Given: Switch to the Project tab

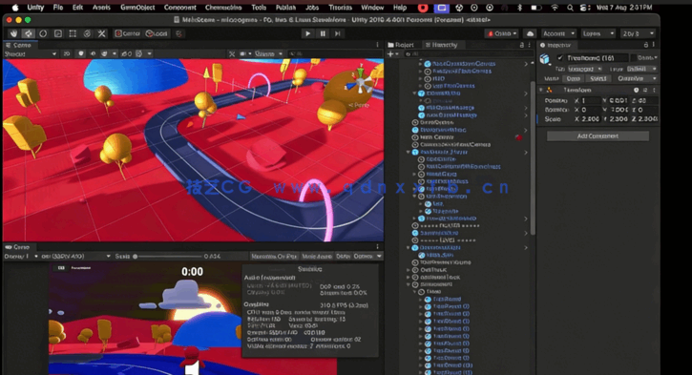Looking at the screenshot, I should coord(401,45).
